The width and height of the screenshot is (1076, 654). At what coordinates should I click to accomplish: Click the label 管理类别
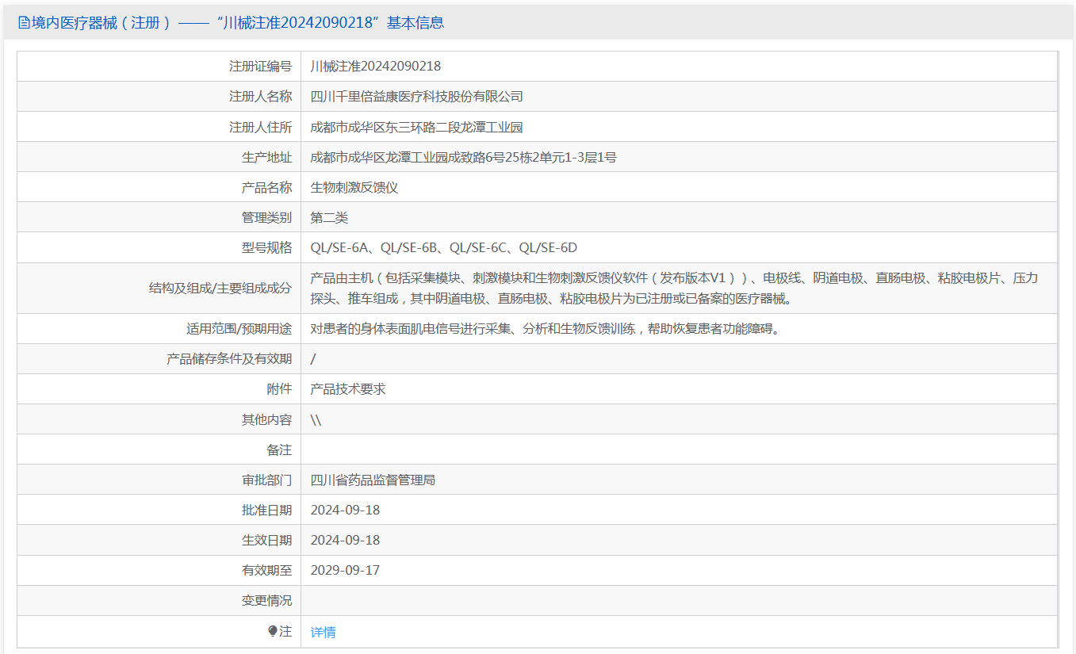tap(266, 217)
